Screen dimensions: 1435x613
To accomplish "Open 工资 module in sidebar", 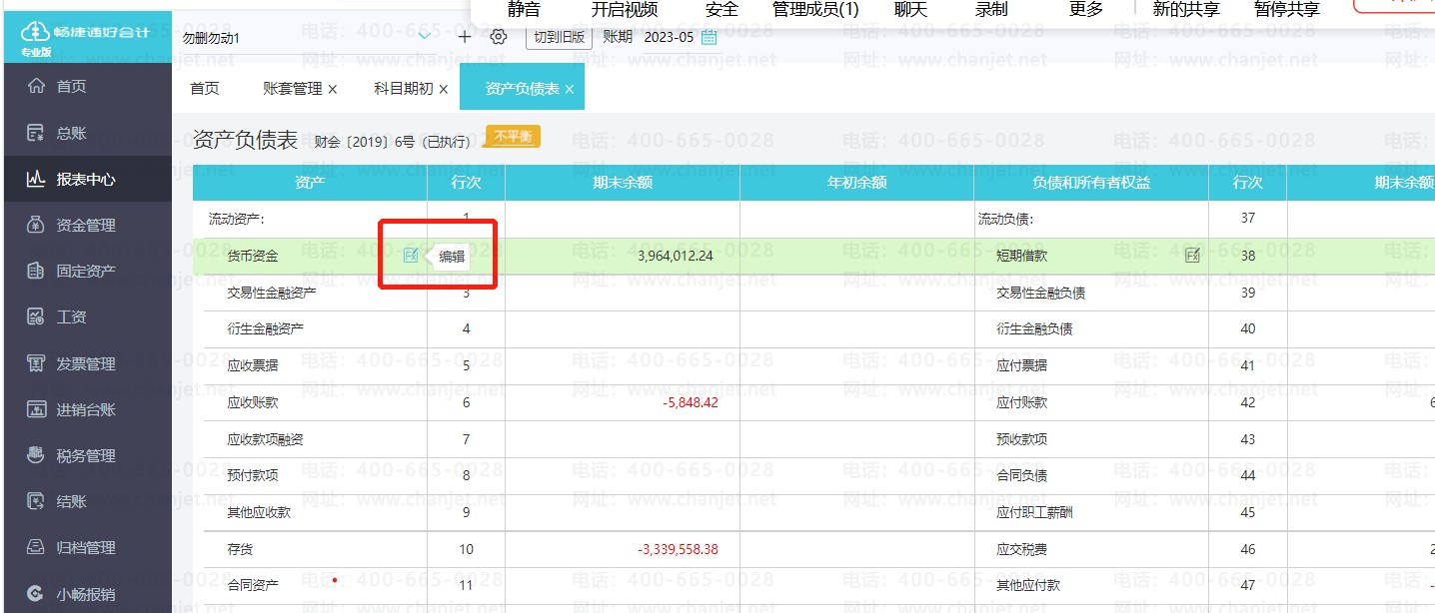I will 71,317.
